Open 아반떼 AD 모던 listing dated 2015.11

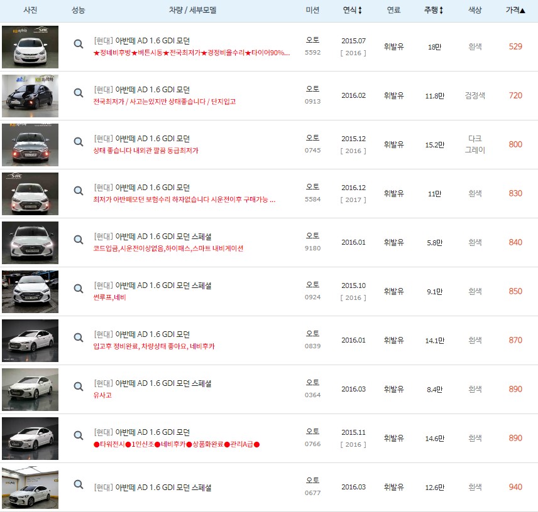pos(141,432)
